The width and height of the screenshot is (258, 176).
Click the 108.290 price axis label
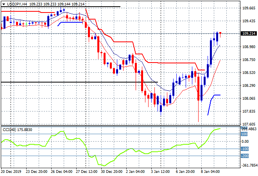pos(249,85)
